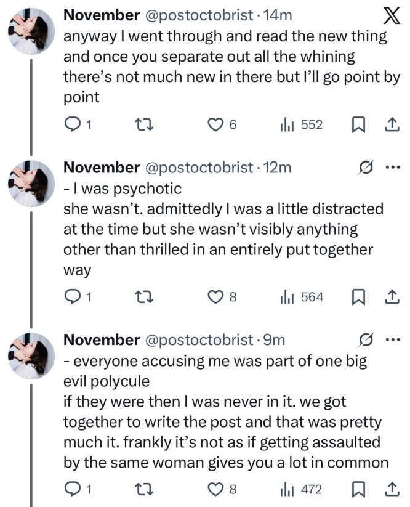Like the second tweet showing 8 likes

tap(217, 297)
